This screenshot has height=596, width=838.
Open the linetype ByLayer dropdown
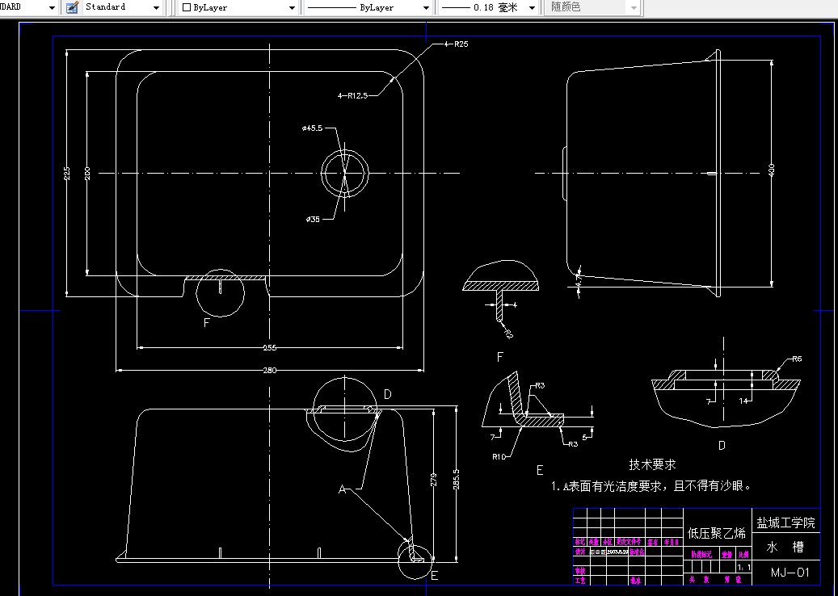[425, 7]
